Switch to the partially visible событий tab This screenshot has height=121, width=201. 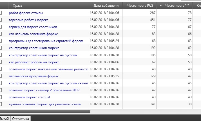[x=5, y=119]
